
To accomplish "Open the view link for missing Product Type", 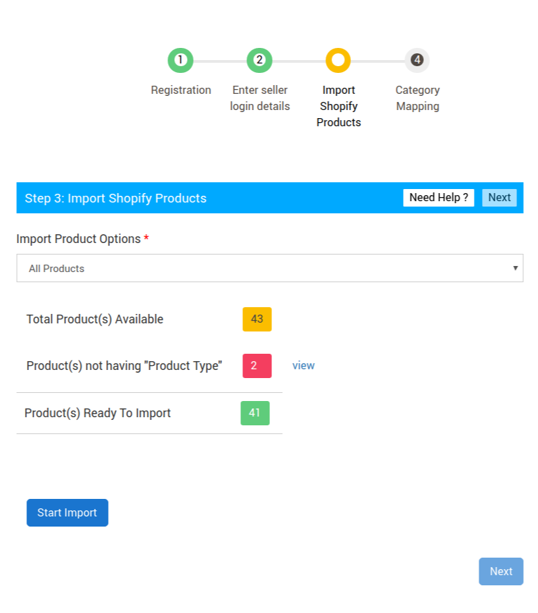I will coord(303,365).
